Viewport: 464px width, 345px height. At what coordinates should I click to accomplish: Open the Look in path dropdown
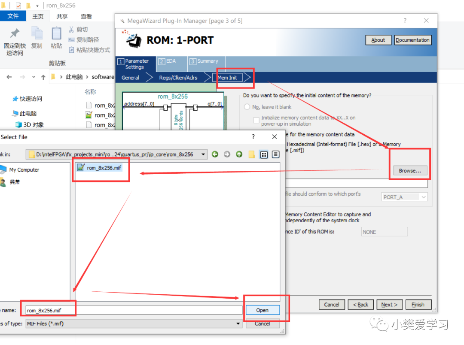(203, 154)
